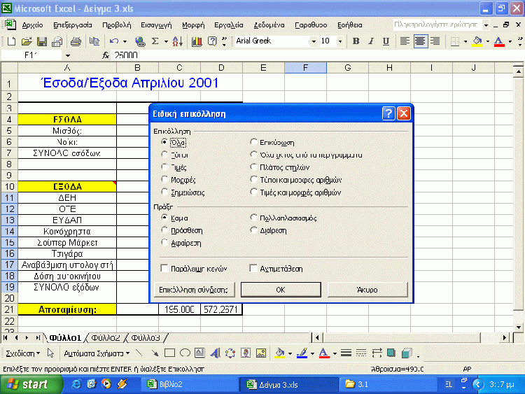Screen dimensions: 525x394
Task: Open the Προβολή menu
Action: tap(116, 25)
